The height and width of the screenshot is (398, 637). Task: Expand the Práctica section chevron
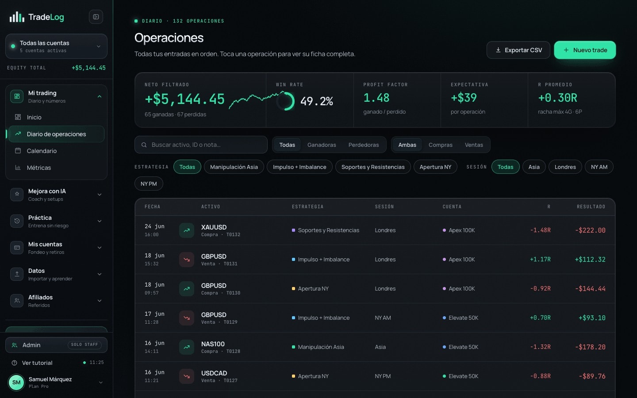click(x=100, y=221)
